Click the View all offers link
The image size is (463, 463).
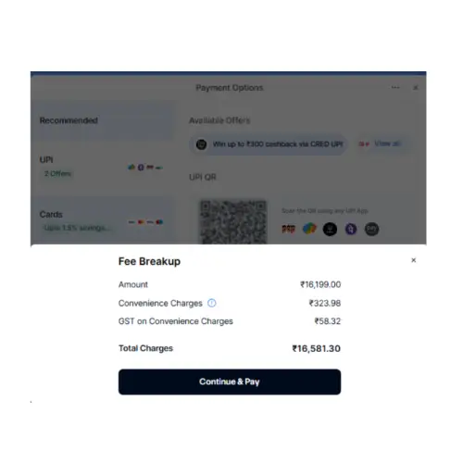pos(387,144)
